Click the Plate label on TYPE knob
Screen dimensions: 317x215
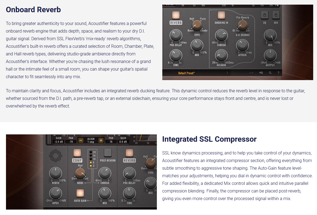point(203,19)
